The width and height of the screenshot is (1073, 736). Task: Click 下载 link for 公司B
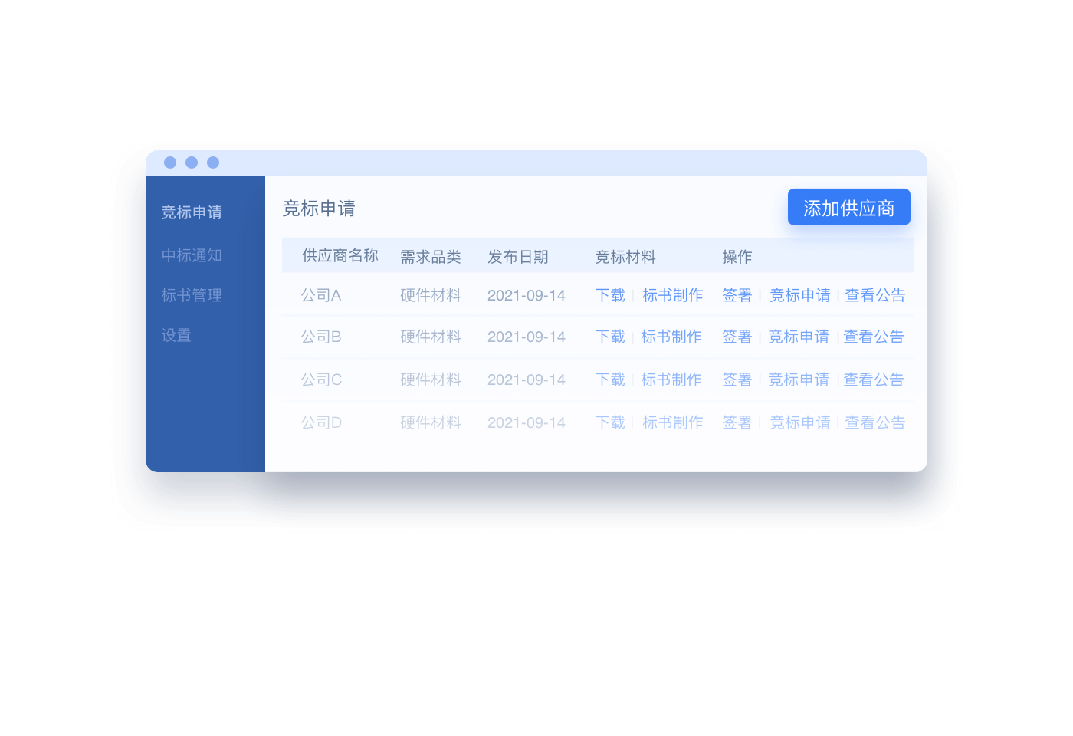(610, 337)
